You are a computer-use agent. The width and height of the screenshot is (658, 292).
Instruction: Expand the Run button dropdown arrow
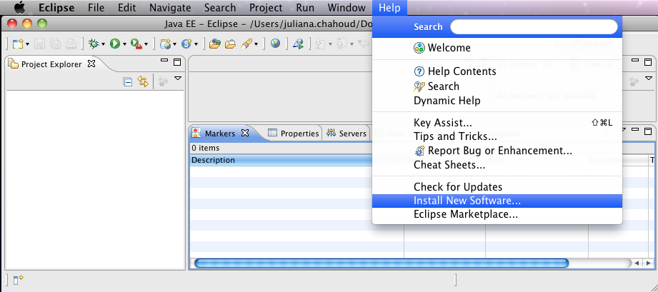(124, 44)
